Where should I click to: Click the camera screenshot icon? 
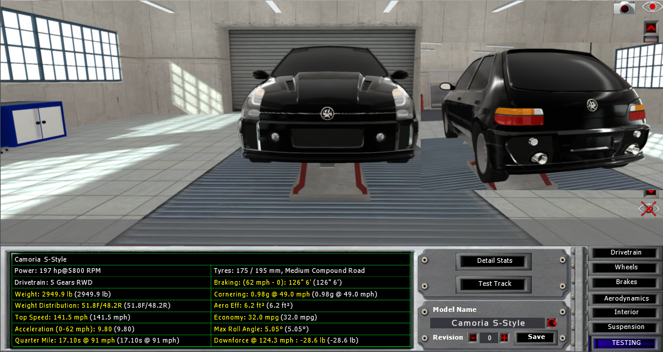(x=624, y=8)
